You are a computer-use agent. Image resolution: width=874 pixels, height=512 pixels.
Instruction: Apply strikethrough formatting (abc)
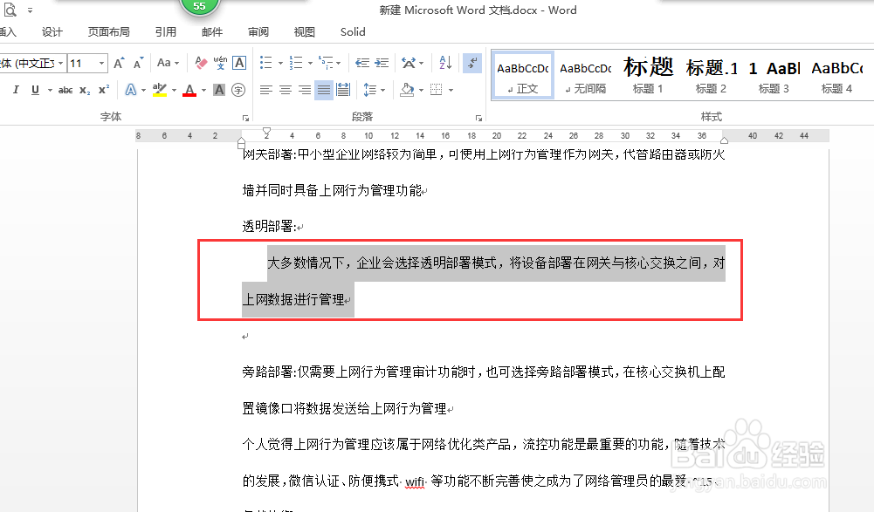tap(65, 90)
